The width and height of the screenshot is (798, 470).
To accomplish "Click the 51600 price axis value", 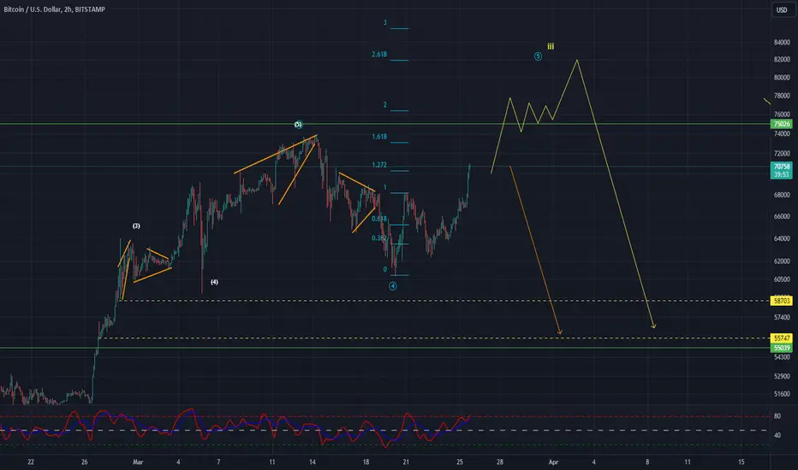I will pos(782,394).
